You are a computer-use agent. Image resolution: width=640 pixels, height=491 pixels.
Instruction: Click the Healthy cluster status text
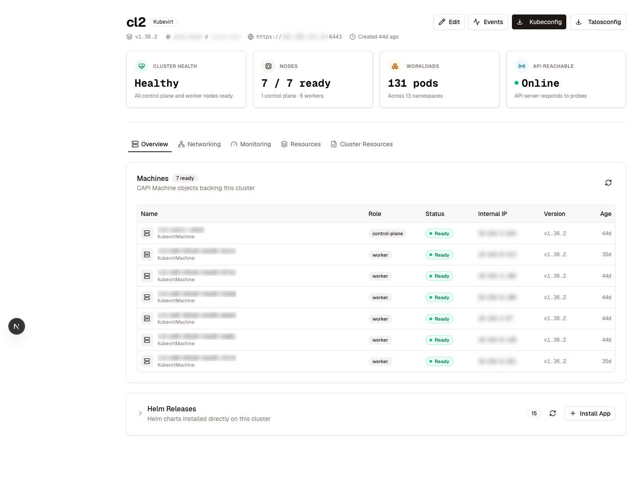pyautogui.click(x=157, y=83)
